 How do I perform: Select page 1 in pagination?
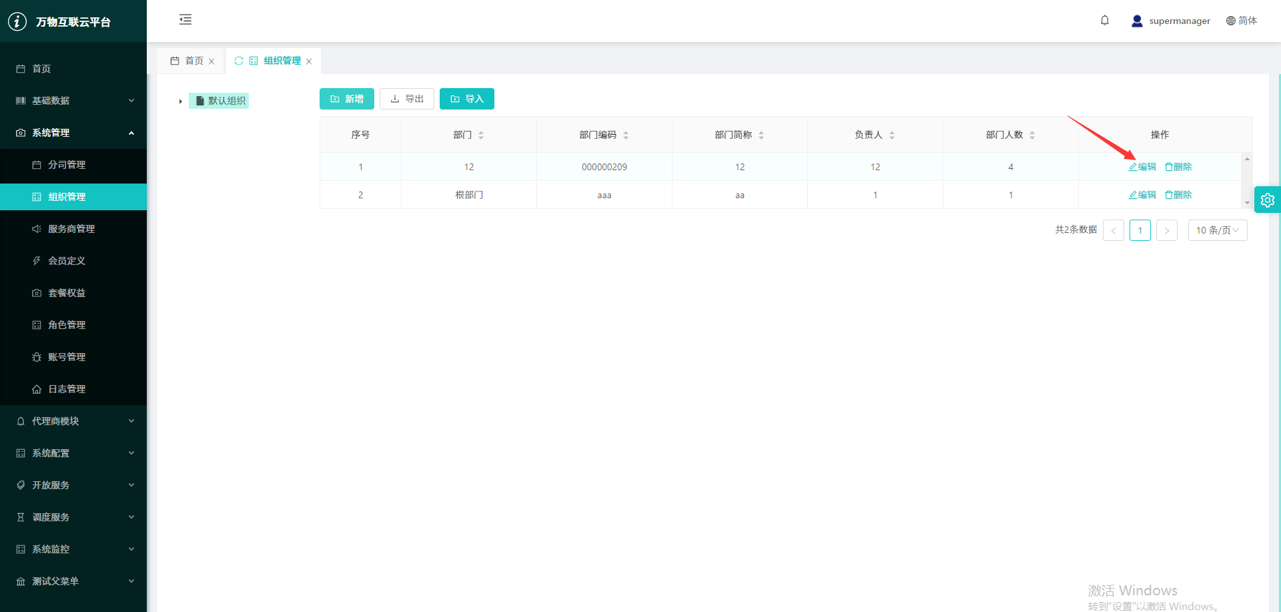tap(1140, 230)
